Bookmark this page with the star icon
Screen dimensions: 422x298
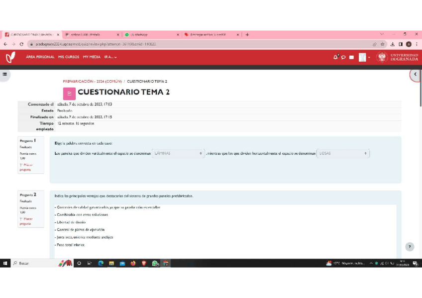382,44
